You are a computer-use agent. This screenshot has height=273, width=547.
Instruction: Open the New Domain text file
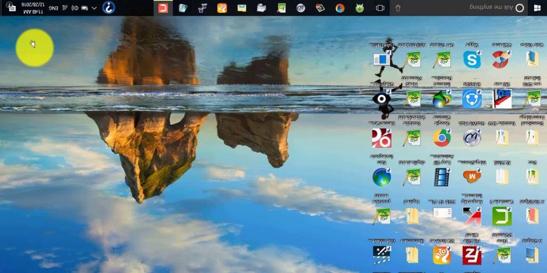502,255
